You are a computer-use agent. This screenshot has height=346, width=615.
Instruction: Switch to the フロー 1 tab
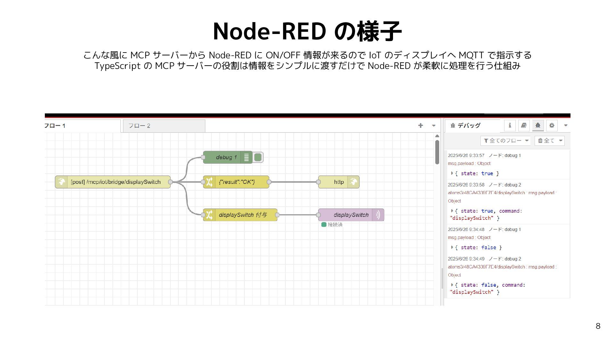[x=82, y=126]
